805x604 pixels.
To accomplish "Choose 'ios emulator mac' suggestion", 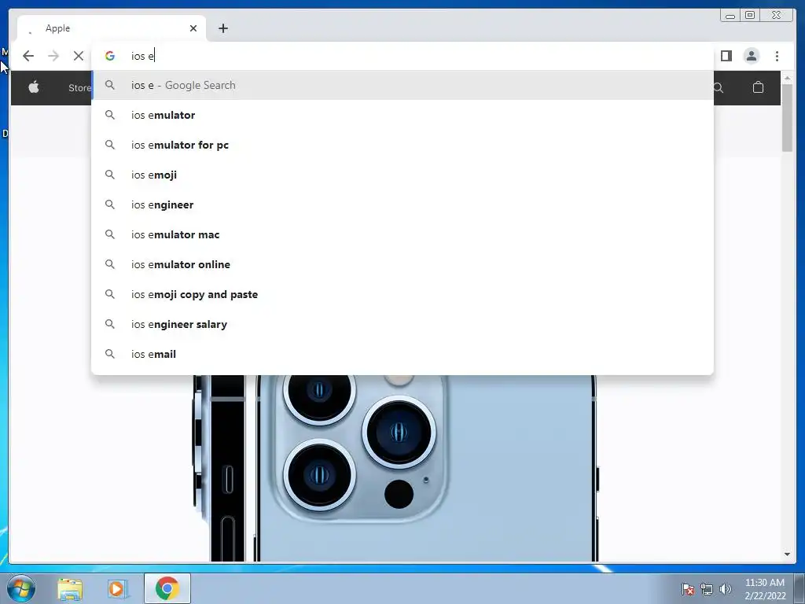I will click(402, 234).
